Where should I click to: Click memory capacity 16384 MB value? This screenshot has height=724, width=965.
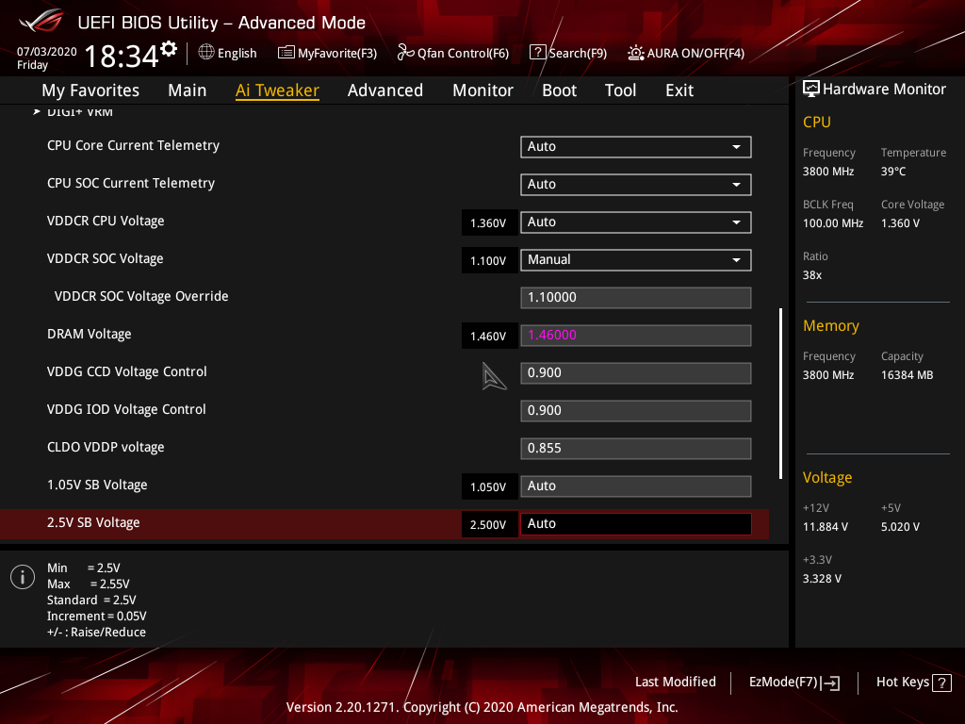[x=907, y=375]
